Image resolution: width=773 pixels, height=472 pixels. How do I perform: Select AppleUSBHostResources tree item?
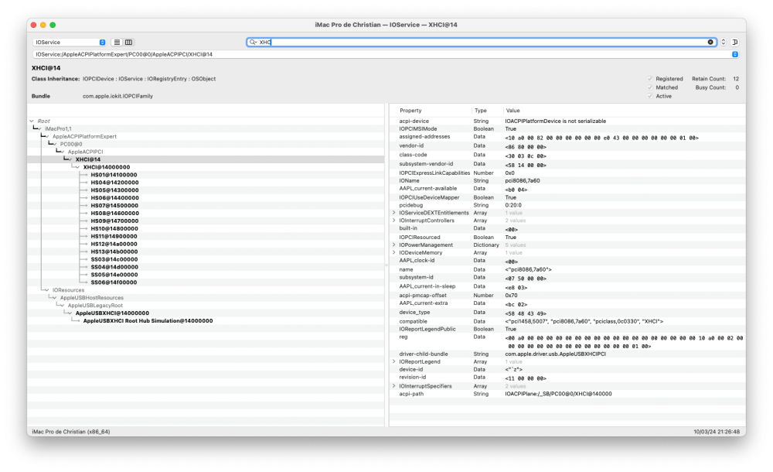[x=92, y=298]
